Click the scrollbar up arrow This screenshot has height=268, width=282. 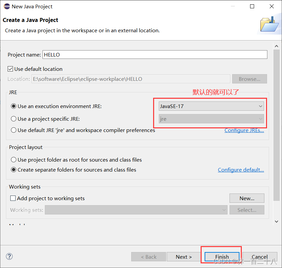click(x=276, y=46)
